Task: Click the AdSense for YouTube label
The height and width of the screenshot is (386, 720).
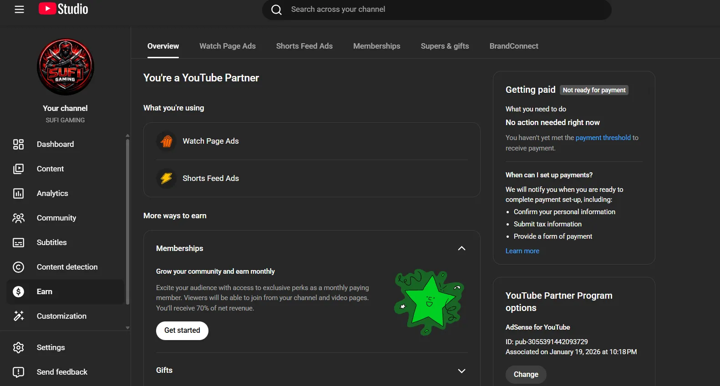Action: tap(537, 327)
